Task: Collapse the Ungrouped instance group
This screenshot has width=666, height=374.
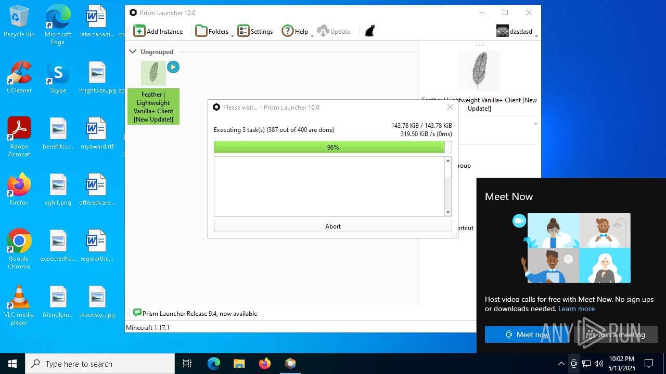Action: pyautogui.click(x=133, y=51)
